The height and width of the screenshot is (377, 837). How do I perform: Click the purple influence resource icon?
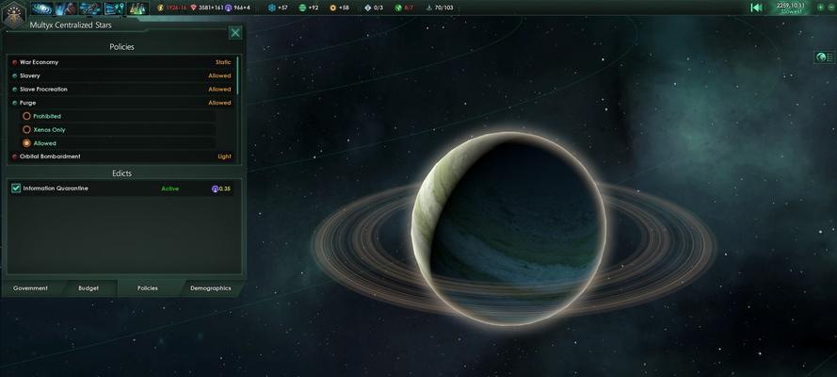tap(229, 8)
